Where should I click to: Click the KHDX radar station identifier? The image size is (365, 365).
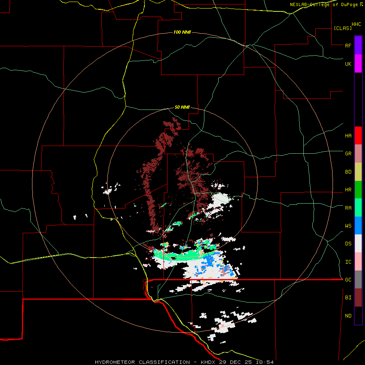[x=209, y=362]
